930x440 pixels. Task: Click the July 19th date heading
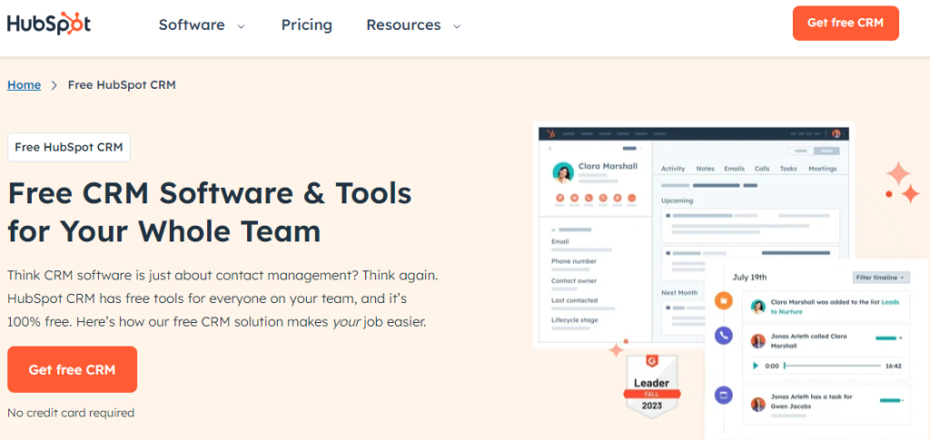click(x=749, y=277)
